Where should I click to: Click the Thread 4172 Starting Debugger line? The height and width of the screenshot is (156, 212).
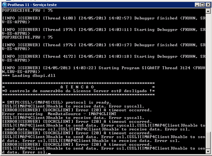pos(104,58)
